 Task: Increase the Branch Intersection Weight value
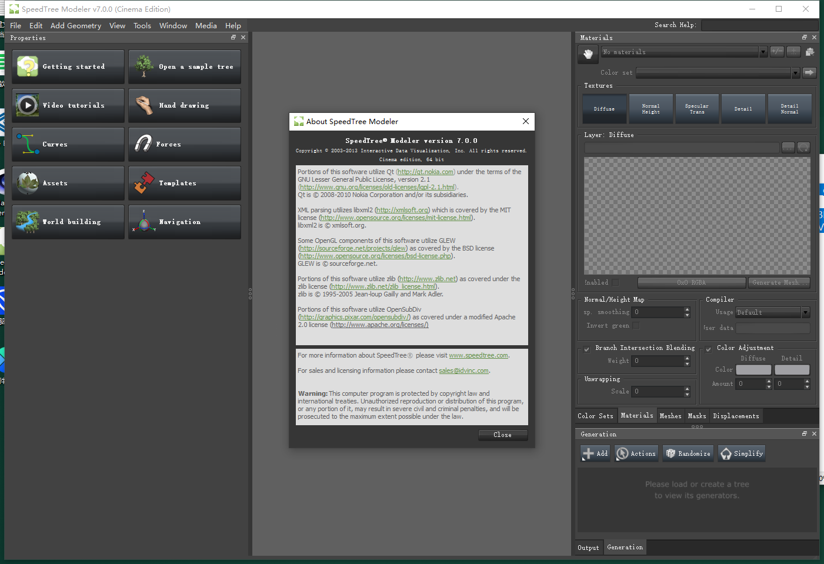tap(687, 358)
